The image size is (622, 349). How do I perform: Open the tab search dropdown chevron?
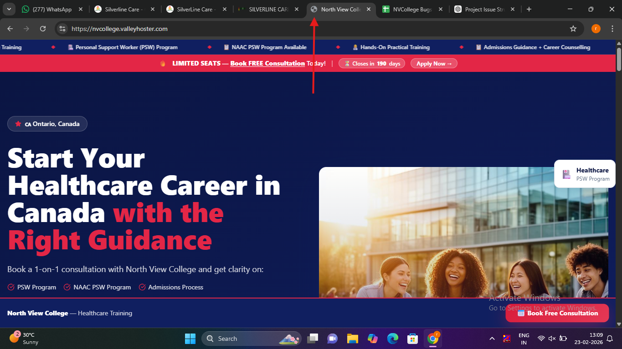(9, 9)
